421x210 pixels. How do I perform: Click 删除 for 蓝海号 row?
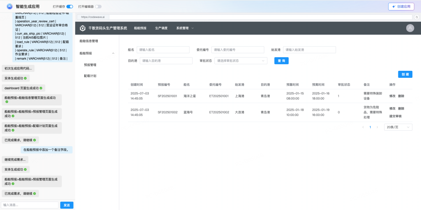401,108
